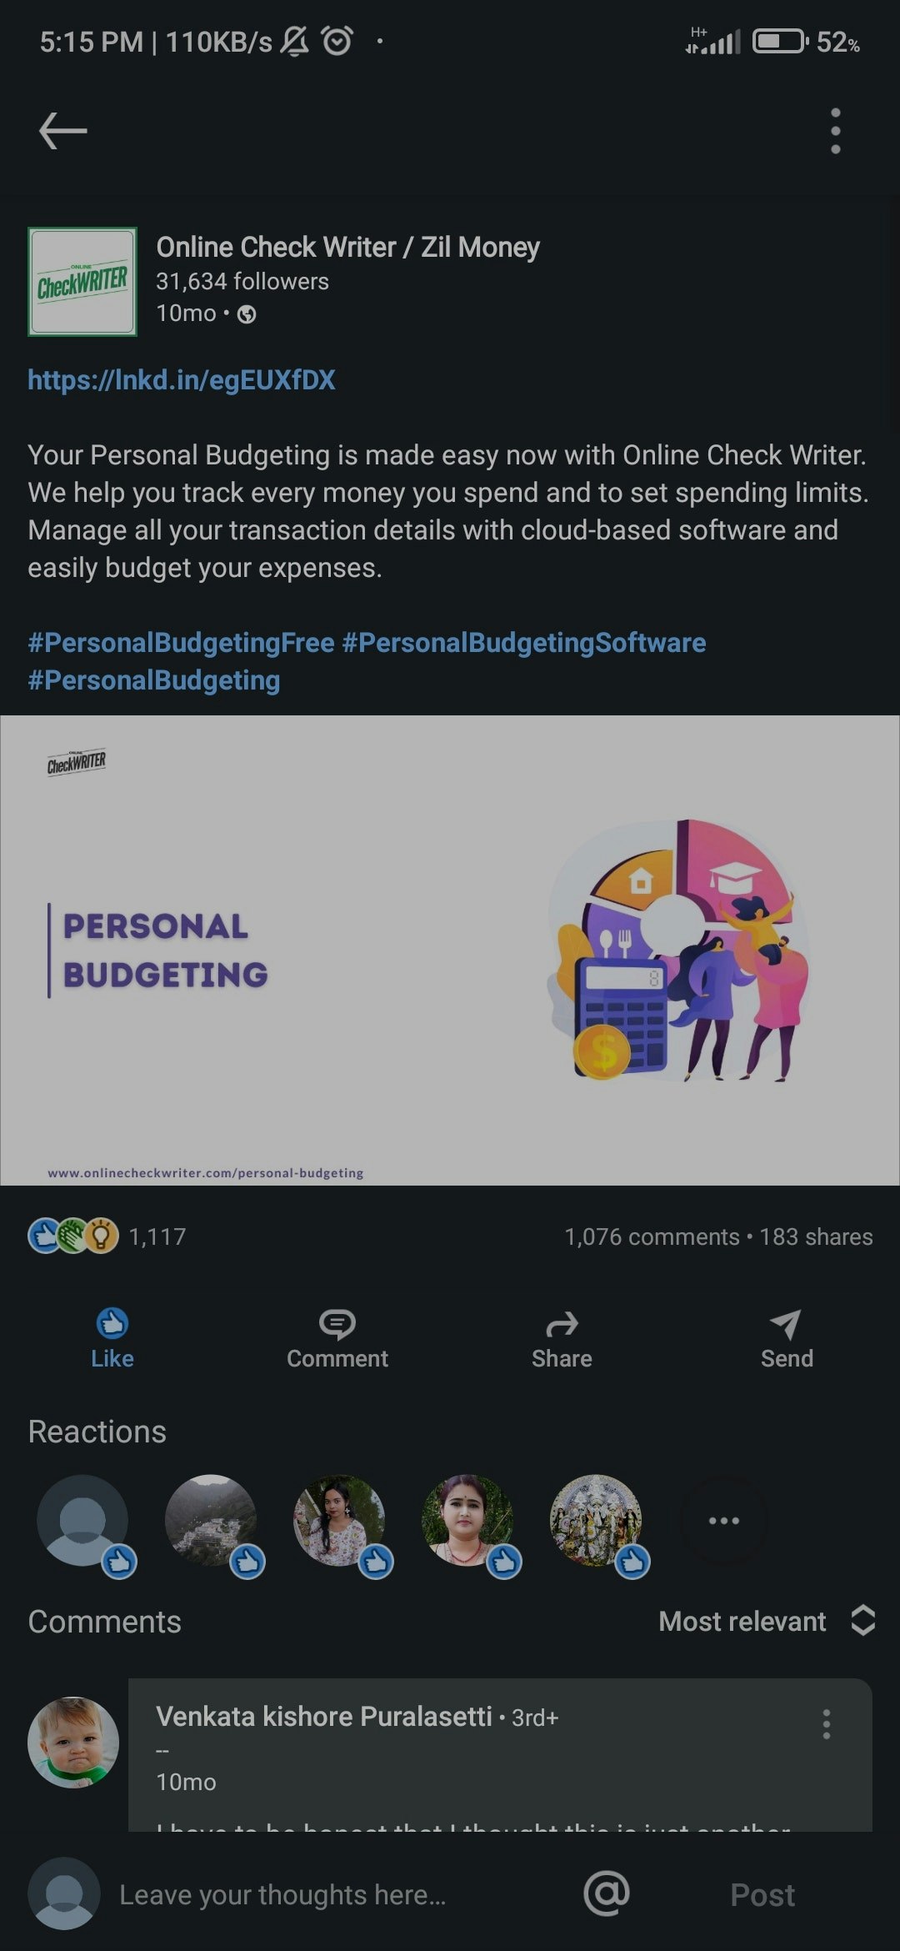Open the post overflow menu
This screenshot has width=900, height=1951.
coord(835,131)
